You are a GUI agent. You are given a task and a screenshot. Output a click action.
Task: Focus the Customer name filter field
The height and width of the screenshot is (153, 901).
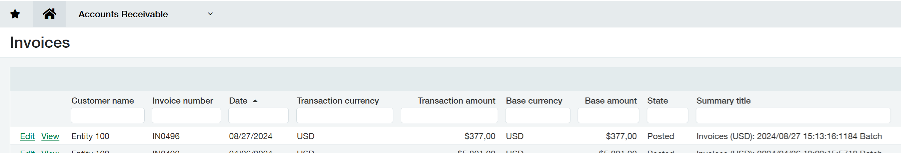pyautogui.click(x=107, y=115)
